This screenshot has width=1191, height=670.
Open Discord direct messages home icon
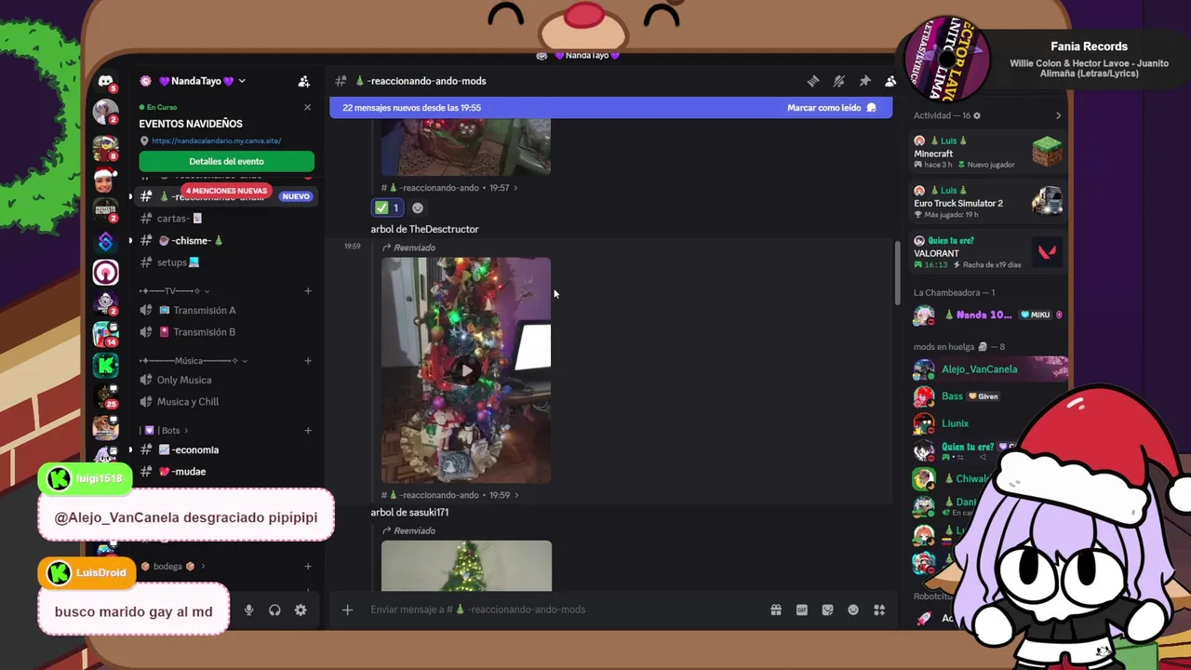click(106, 82)
